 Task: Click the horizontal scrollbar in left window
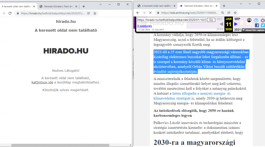click(60, 145)
